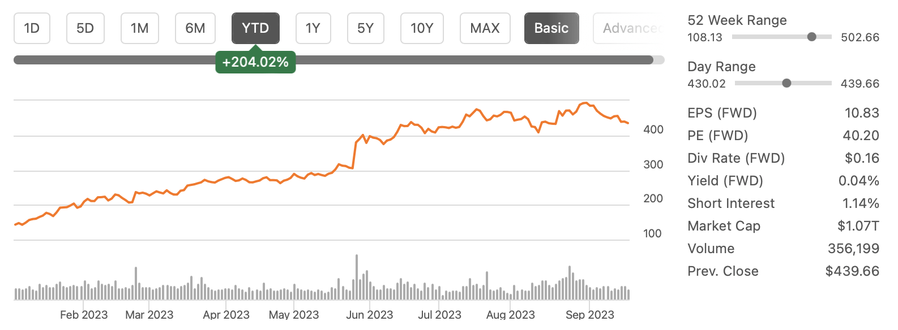The height and width of the screenshot is (330, 898).
Task: Click the Market Cap label
Action: pyautogui.click(x=724, y=226)
